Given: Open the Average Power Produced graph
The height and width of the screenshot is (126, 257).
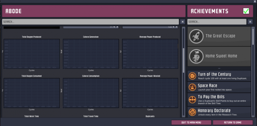Looking at the screenshot, I should pyautogui.click(x=150, y=54).
